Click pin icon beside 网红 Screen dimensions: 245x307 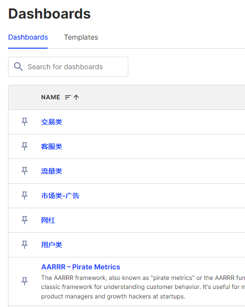(x=25, y=220)
